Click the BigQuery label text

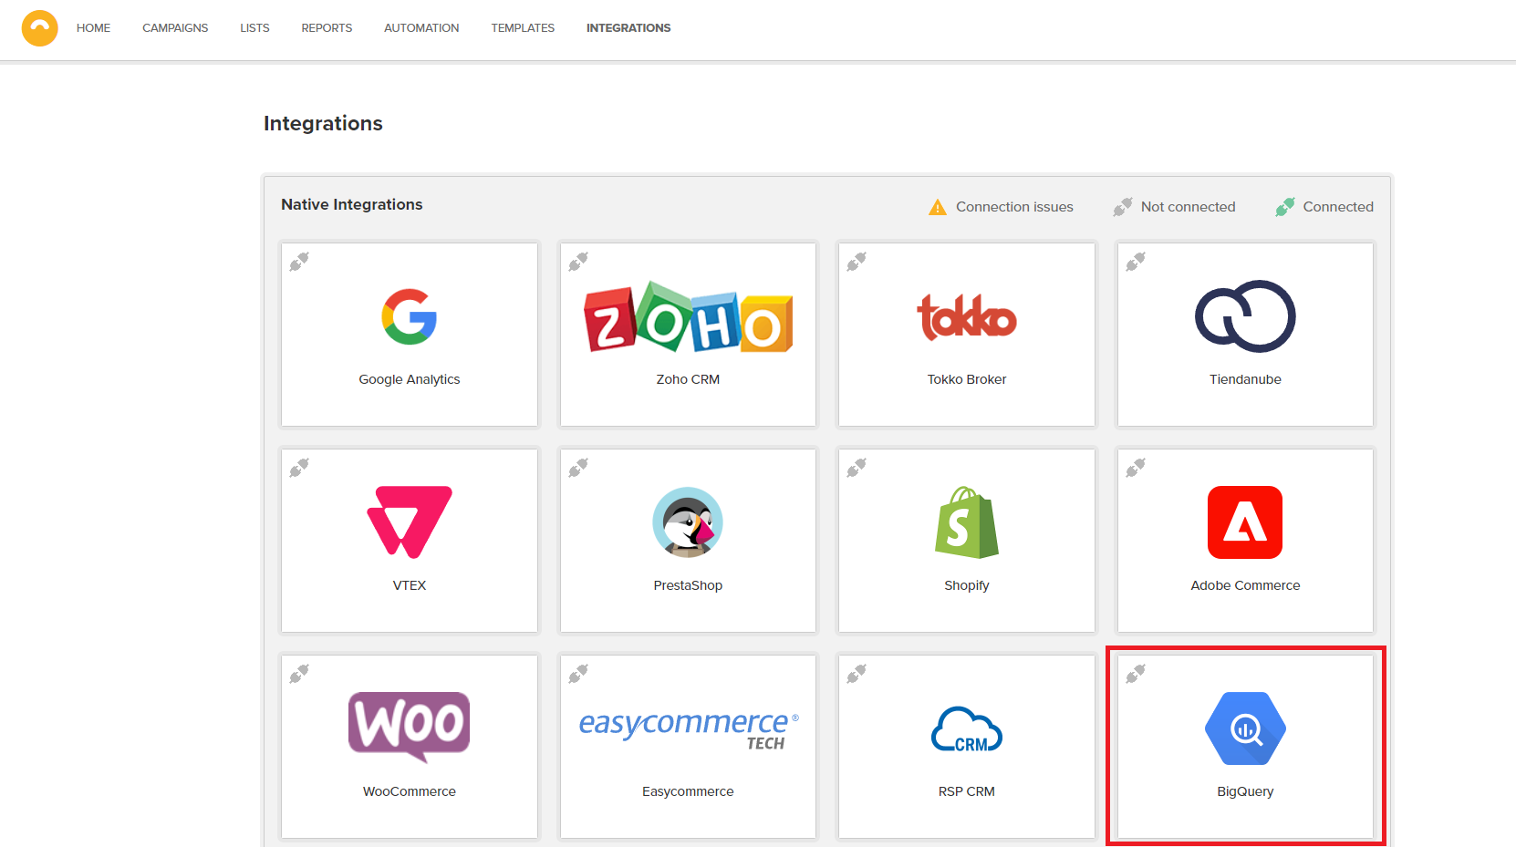[1245, 791]
